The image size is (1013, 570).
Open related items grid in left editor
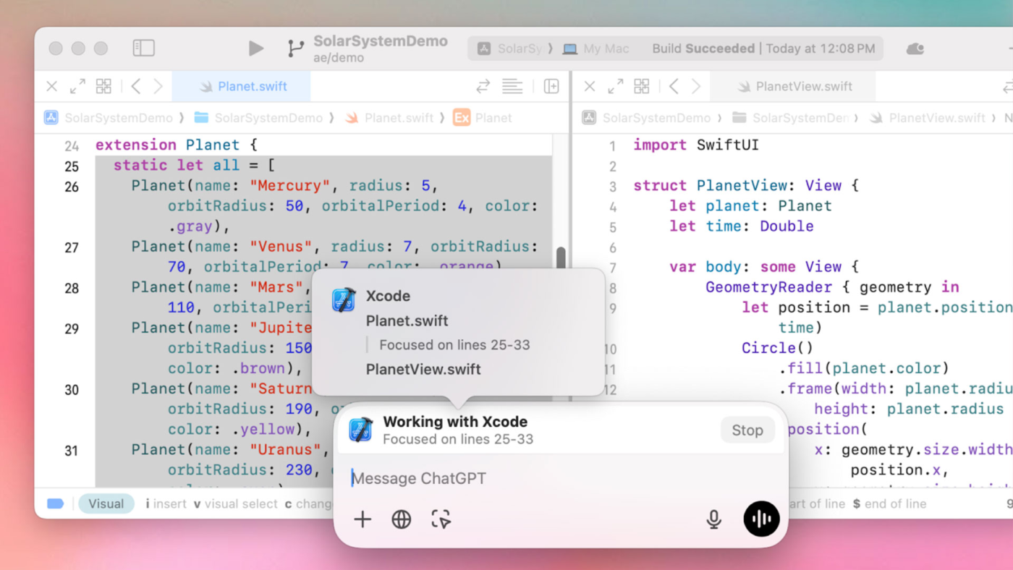[x=103, y=87]
